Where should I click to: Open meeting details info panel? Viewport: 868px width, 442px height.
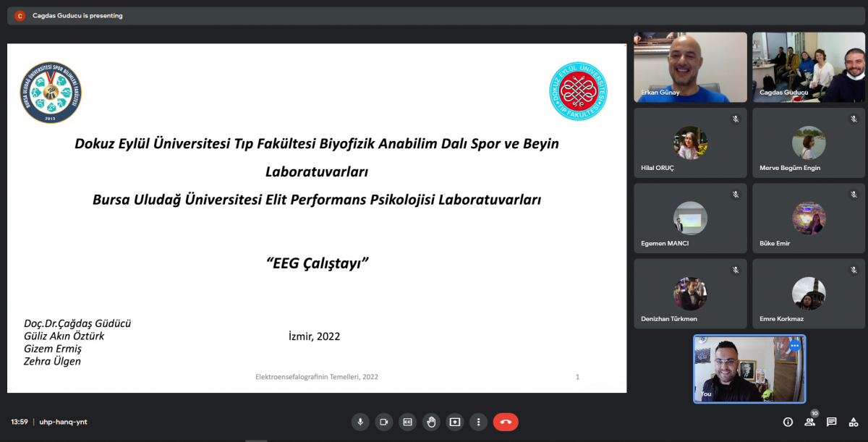(788, 422)
